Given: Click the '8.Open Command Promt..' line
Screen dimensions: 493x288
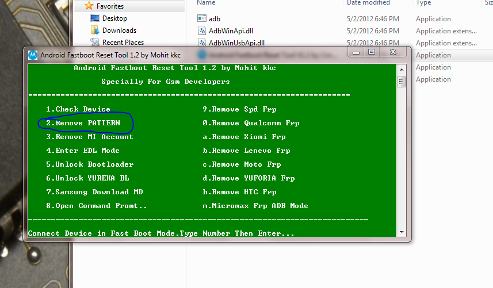Looking at the screenshot, I should tap(96, 206).
